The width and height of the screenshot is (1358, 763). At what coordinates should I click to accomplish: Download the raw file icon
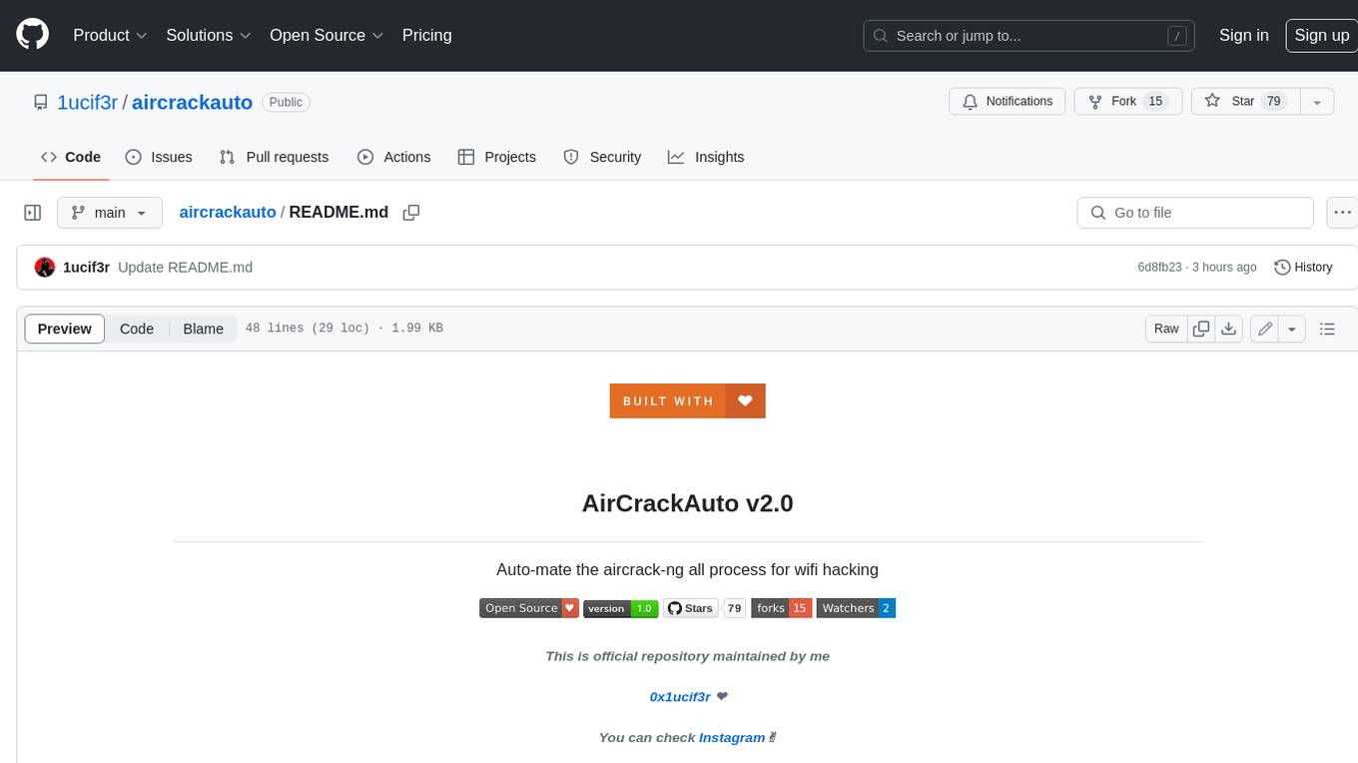1229,329
